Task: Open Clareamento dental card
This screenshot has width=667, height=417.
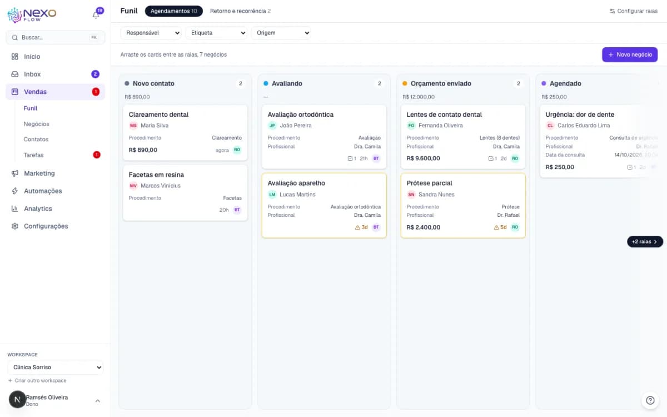Action: pos(185,132)
